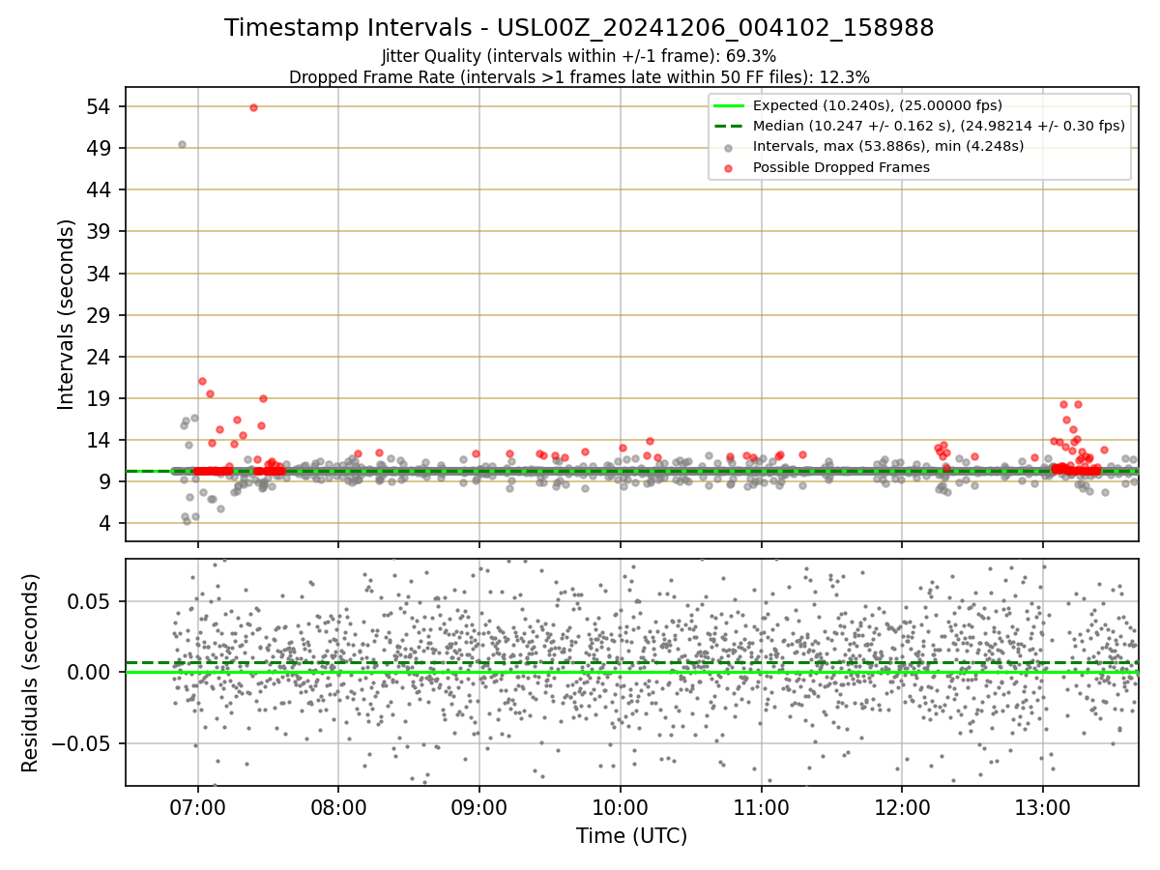Click the solid green line sample in the legend
The width and height of the screenshot is (1160, 870).
coord(729,105)
